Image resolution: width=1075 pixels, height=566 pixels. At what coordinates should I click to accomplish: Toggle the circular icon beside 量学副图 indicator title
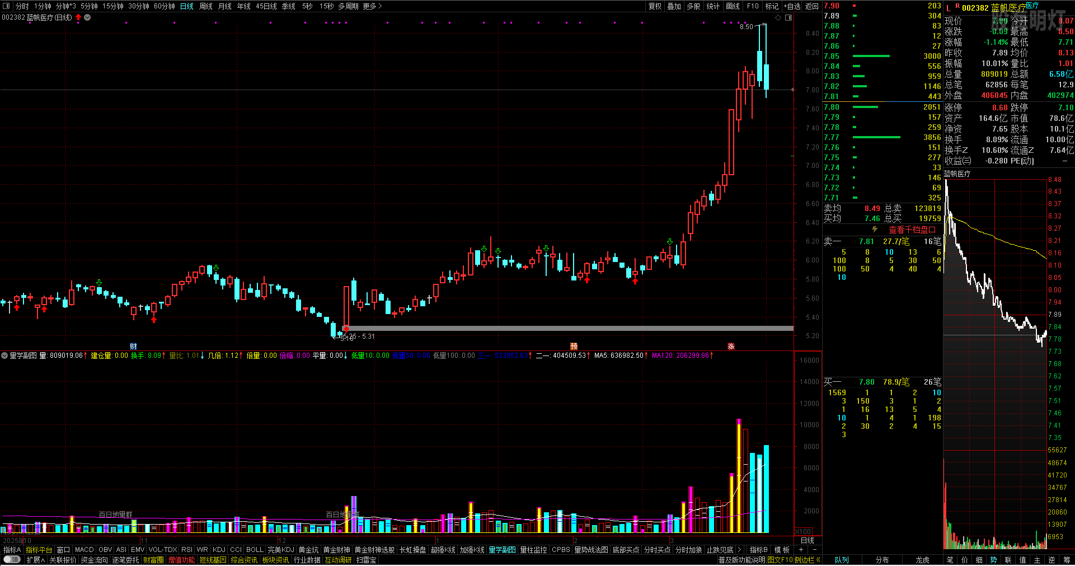click(4, 355)
